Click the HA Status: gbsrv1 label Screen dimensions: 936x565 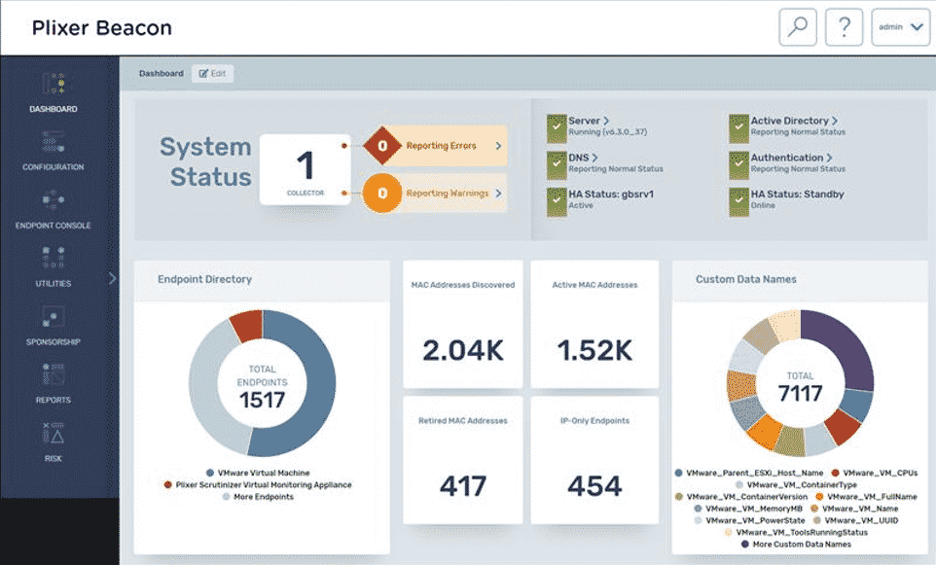pos(611,194)
